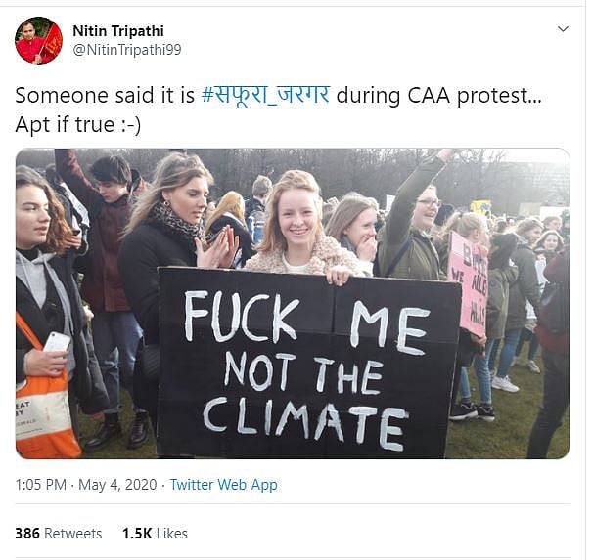Viewport: 593px width, 560px height.
Task: Click the "386" retweet count number
Action: click(27, 534)
